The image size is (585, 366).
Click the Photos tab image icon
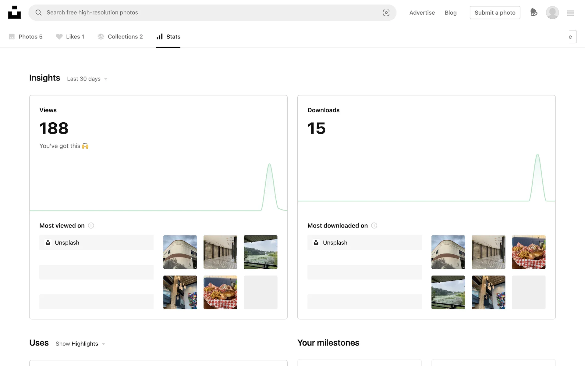click(x=12, y=37)
